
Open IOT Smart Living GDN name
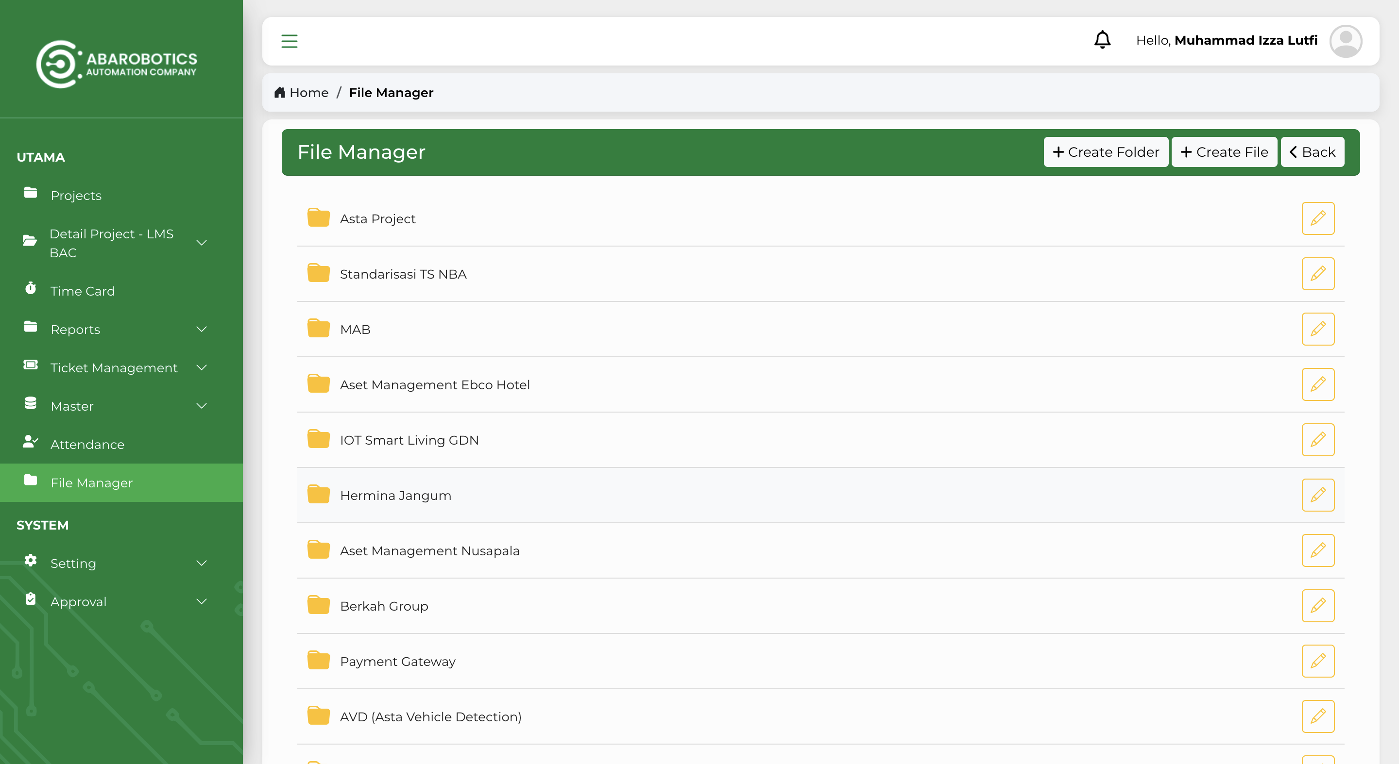(x=409, y=441)
